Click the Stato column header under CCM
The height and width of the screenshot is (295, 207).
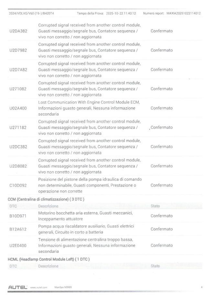(x=155, y=206)
